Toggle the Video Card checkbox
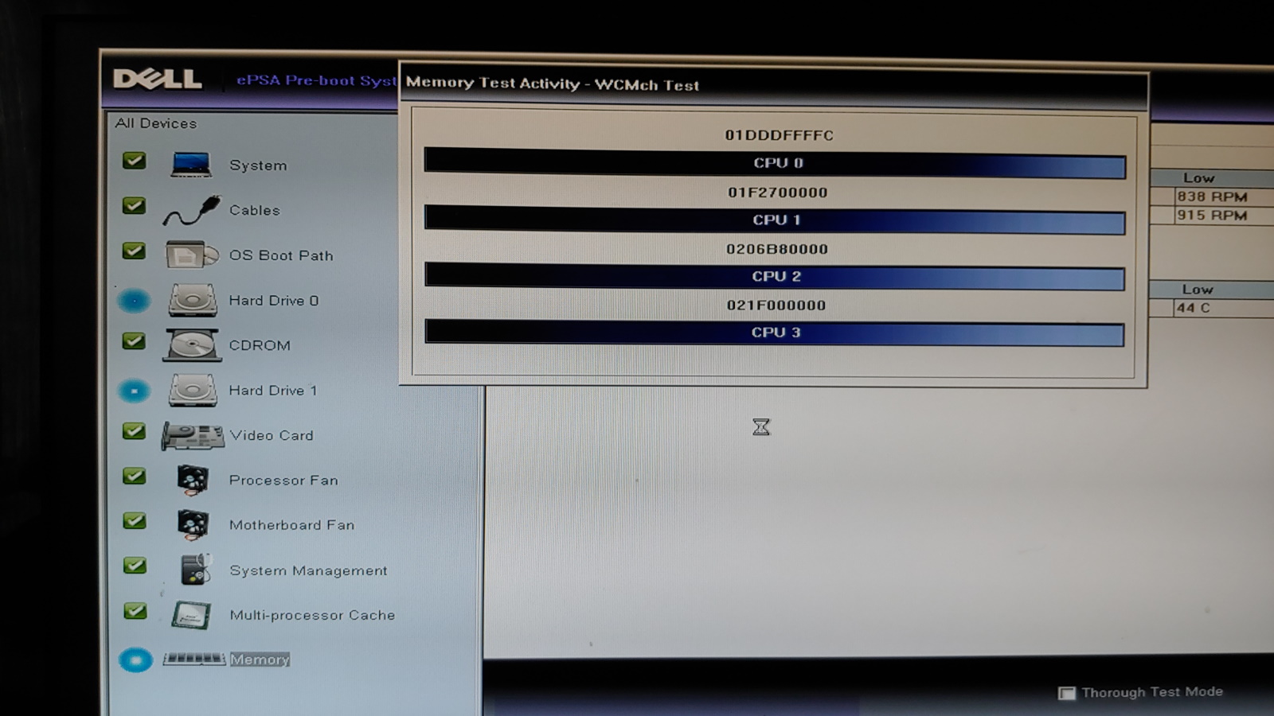Screen dimensions: 1274x716 pos(134,431)
